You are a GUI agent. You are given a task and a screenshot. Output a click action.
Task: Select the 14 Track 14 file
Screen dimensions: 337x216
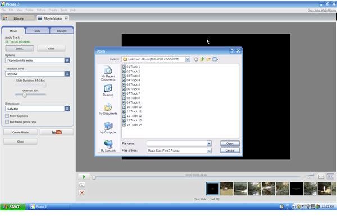pos(132,125)
